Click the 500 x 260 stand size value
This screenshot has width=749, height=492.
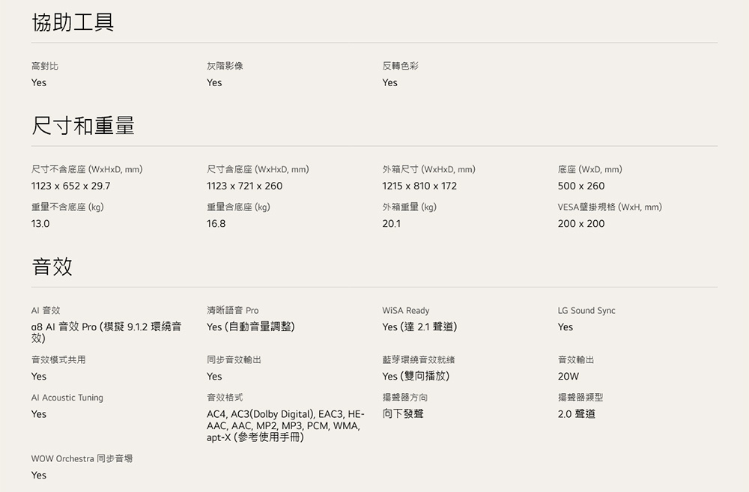(x=581, y=186)
